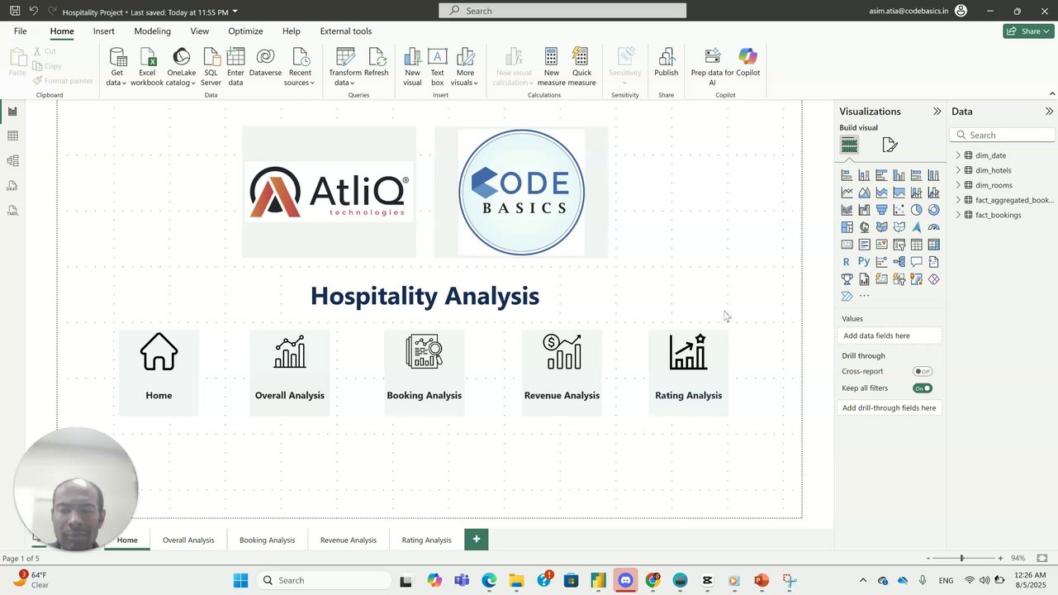The image size is (1058, 595).
Task: Select the card visual icon
Action: 847,245
